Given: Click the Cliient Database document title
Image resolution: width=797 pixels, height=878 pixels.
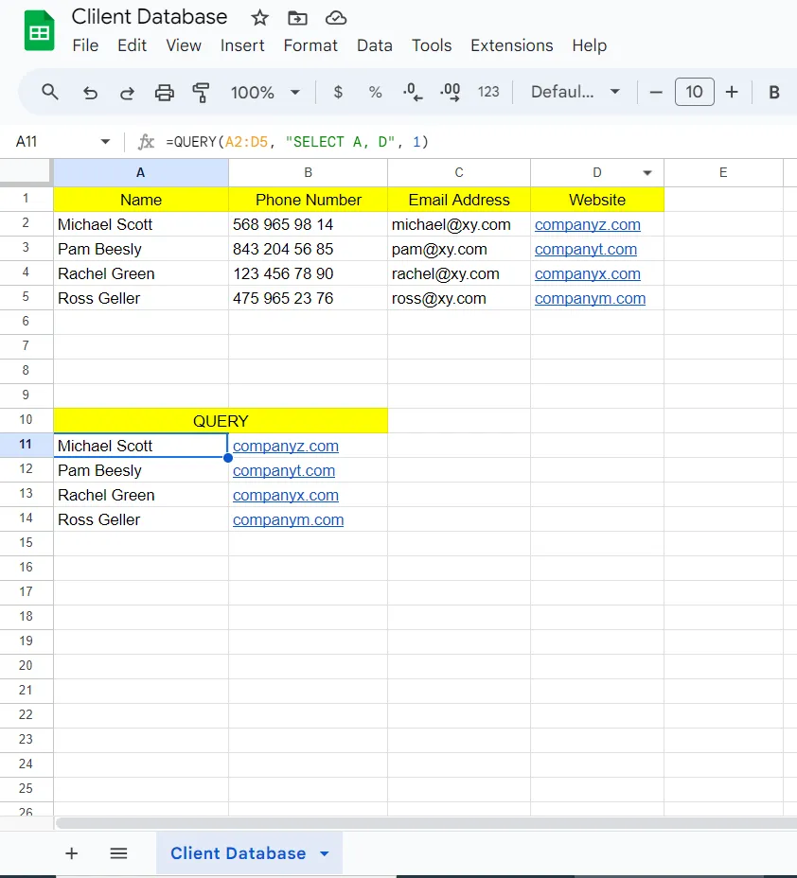Looking at the screenshot, I should (x=149, y=17).
